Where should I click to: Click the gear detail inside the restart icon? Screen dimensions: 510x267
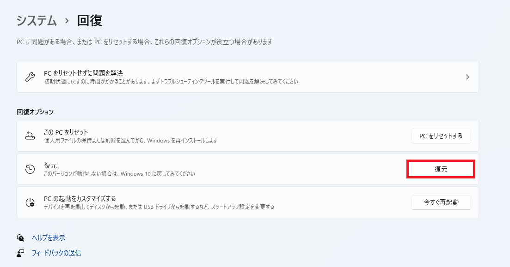[31, 205]
